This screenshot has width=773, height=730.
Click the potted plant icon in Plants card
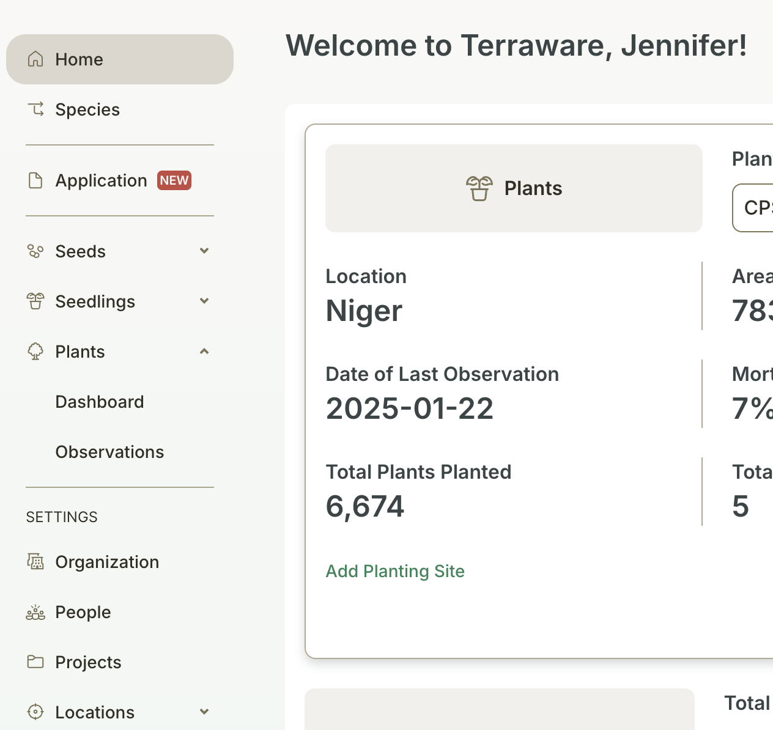[x=479, y=188]
